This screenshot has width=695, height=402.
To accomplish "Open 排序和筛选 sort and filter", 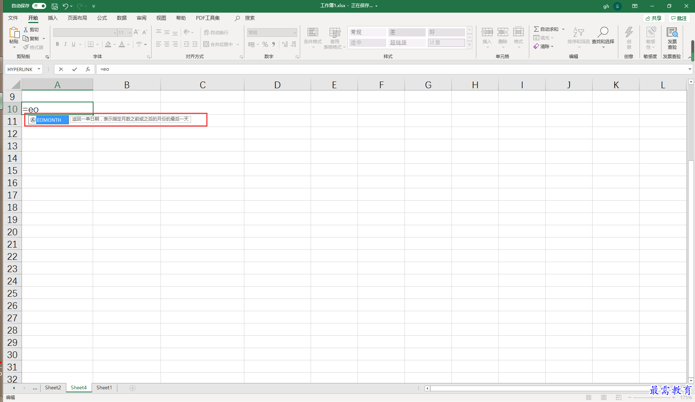I will tap(578, 37).
